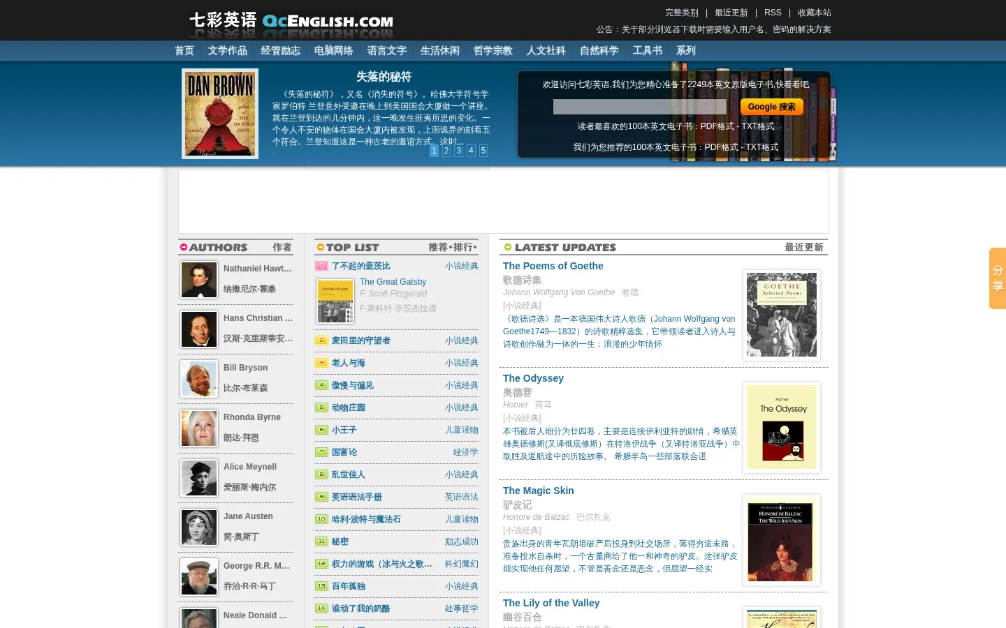
Task: Open The Odyssey book cover
Action: [782, 428]
